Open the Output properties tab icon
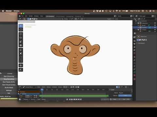Viewport: 157px width, 117px height. pyautogui.click(x=134, y=44)
